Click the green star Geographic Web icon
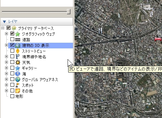Screen dimensions: 162x118 click(x=18, y=34)
